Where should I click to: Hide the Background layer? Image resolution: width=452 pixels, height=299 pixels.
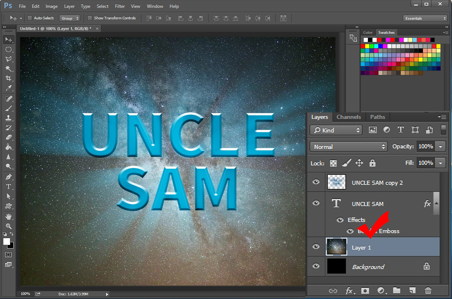coord(316,266)
